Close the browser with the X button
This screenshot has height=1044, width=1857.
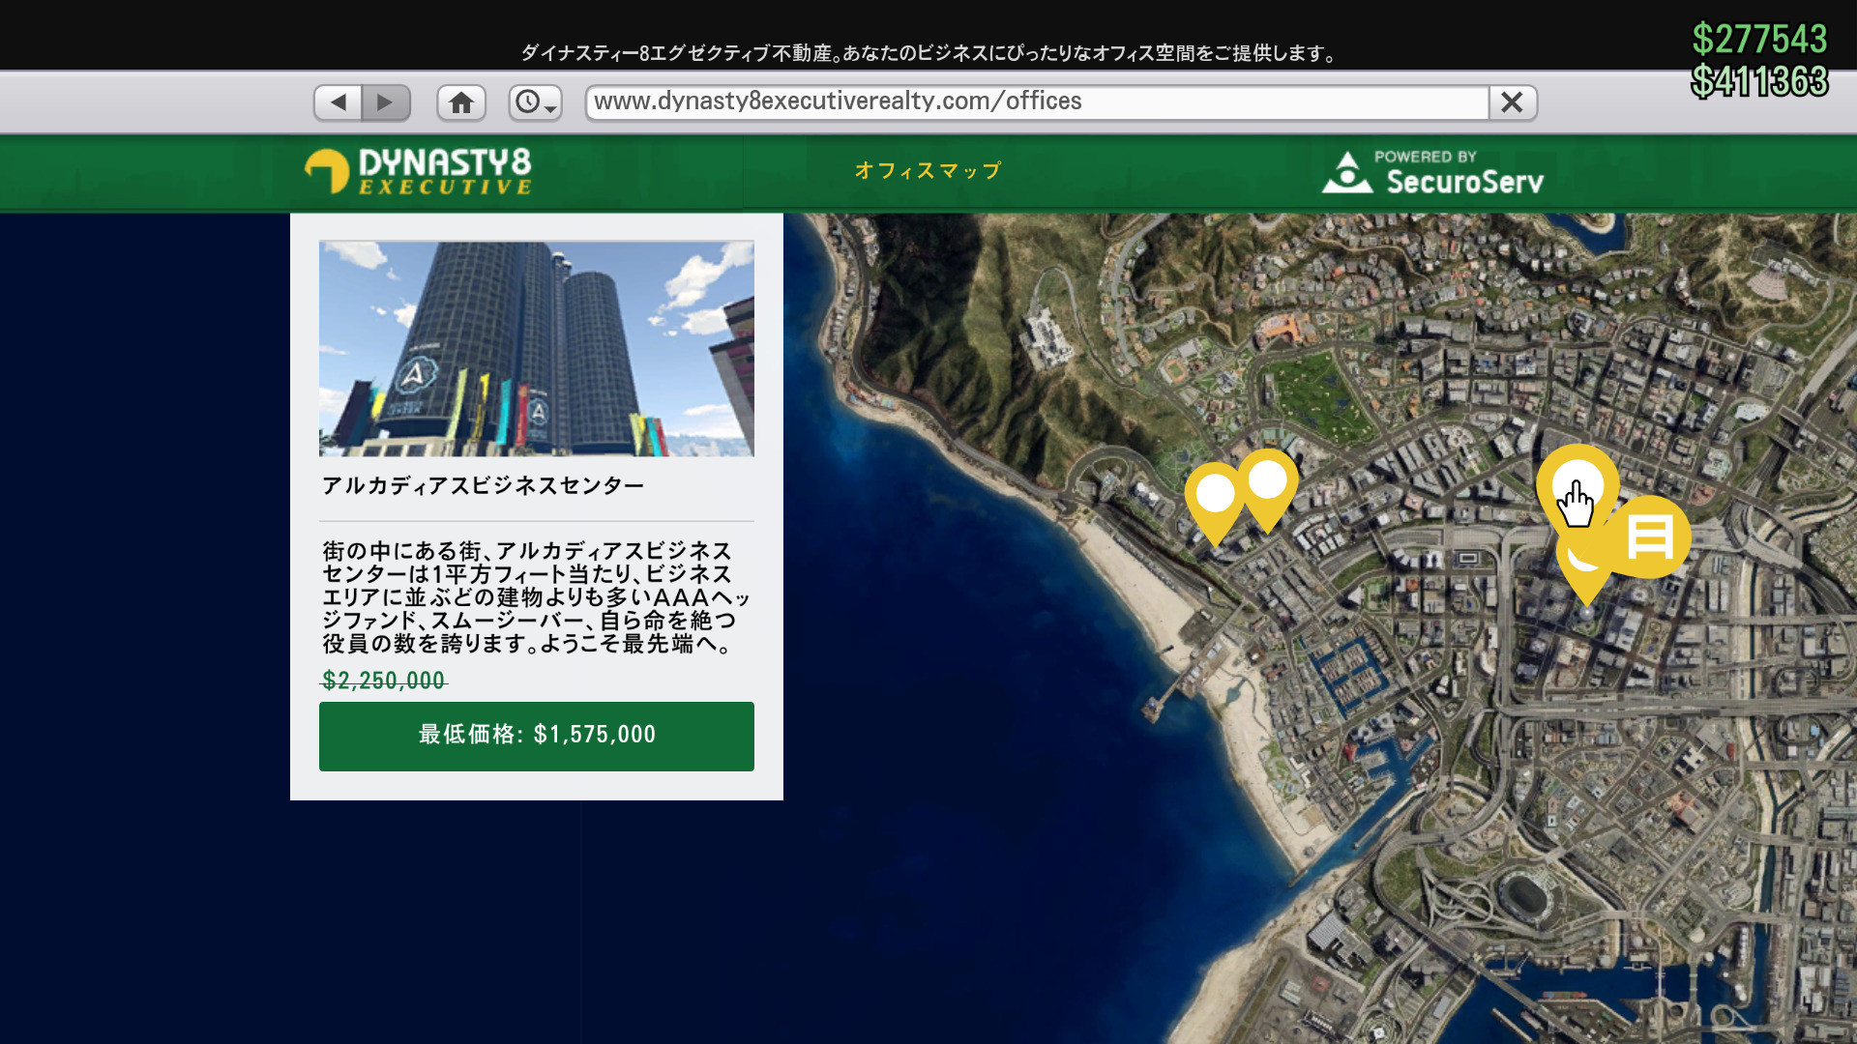pos(1513,102)
